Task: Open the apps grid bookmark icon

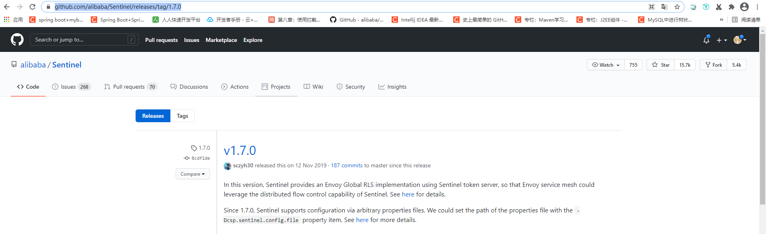Action: point(6,20)
